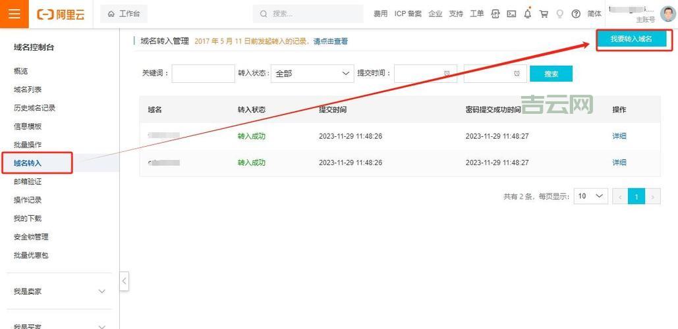Viewport: 678px width, 329px height.
Task: Go to next page arrow
Action: [x=653, y=197]
